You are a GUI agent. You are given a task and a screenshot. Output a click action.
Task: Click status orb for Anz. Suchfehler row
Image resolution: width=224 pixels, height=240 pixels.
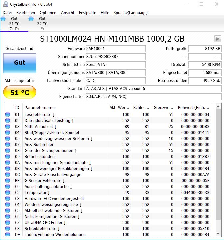8,144
